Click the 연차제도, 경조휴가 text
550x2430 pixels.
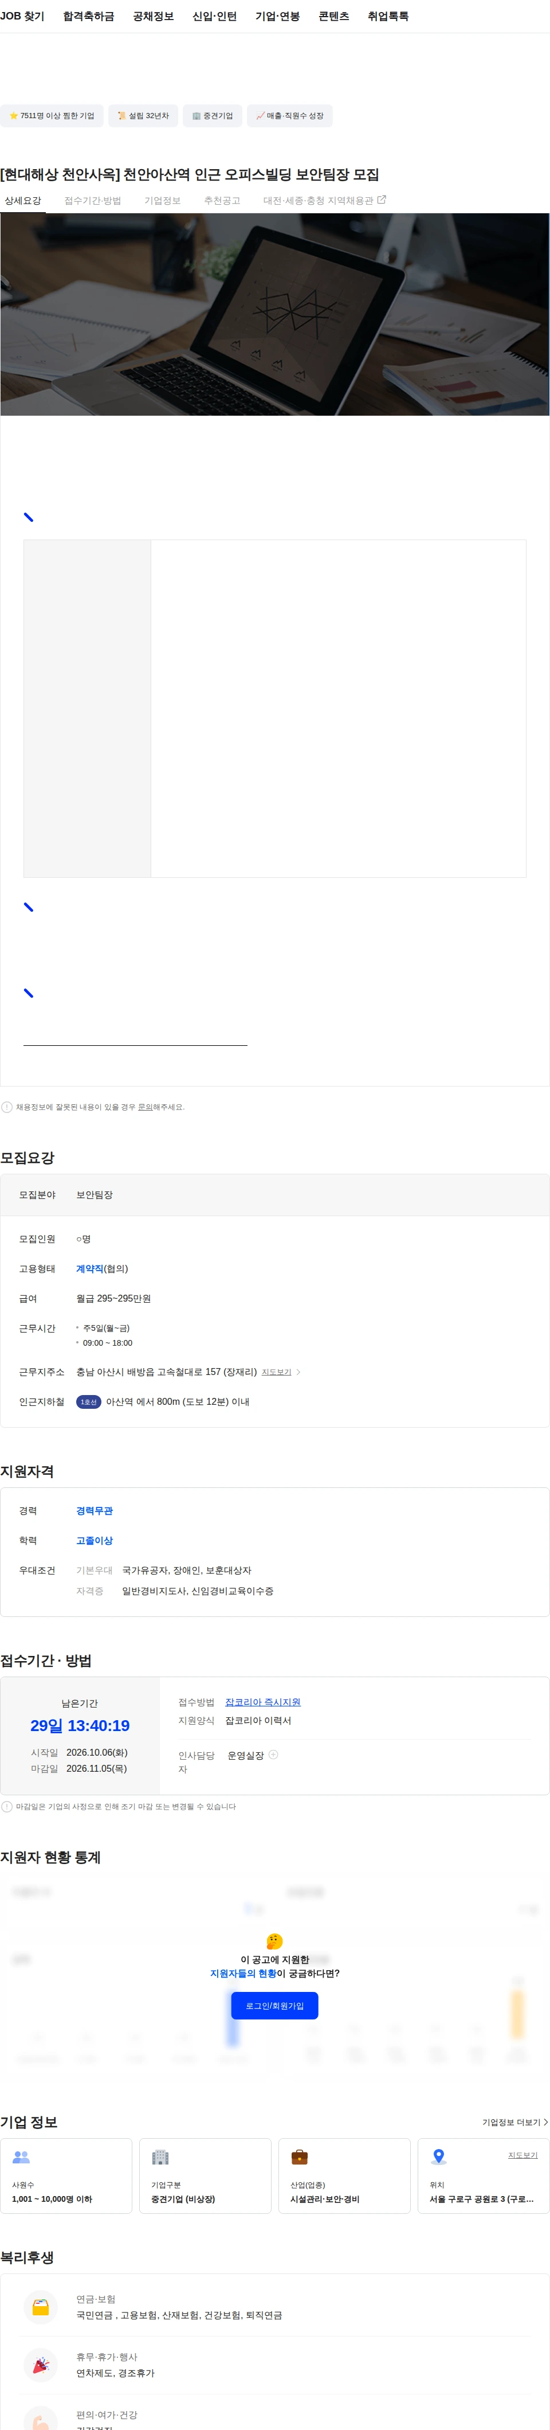[115, 2373]
